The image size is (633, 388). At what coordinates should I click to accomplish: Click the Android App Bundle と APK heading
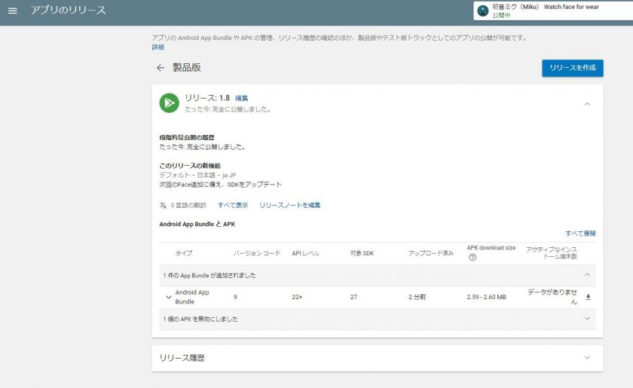(197, 224)
